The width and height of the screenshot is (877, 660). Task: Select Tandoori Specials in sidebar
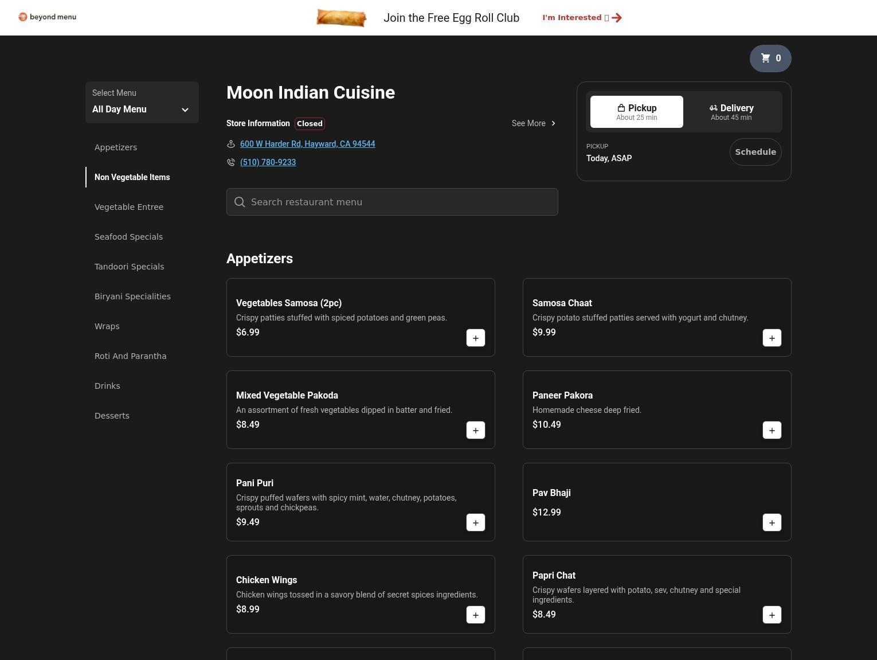point(129,267)
